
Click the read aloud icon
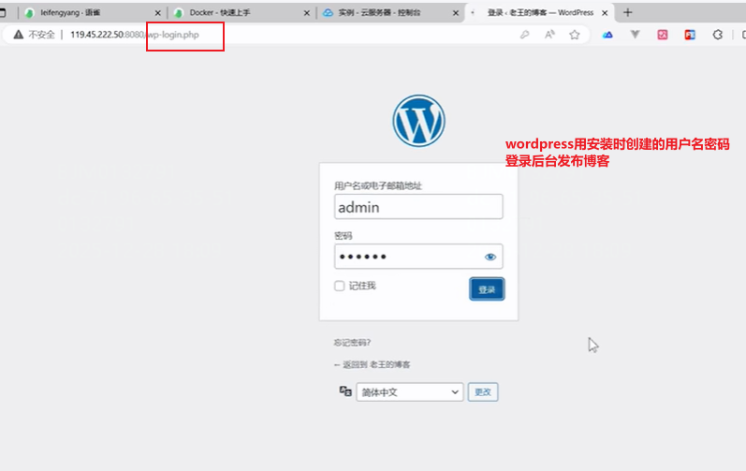point(549,35)
